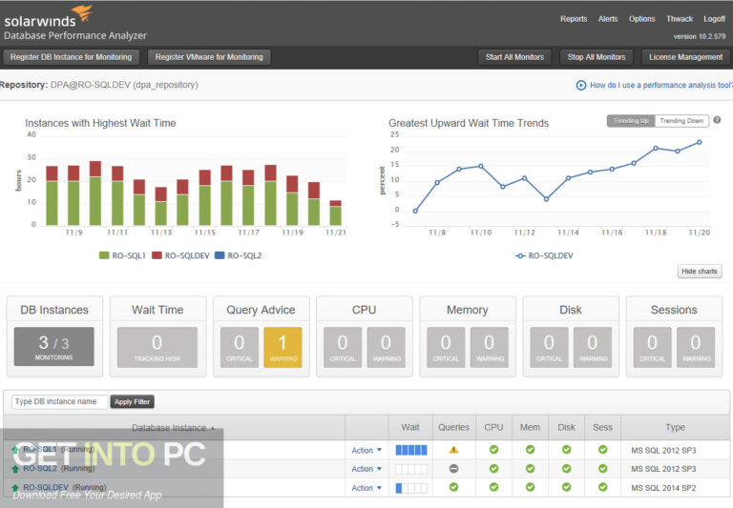Click the Sessions 0 Warning tile
Viewport: 733px width, 508px height.
[696, 347]
